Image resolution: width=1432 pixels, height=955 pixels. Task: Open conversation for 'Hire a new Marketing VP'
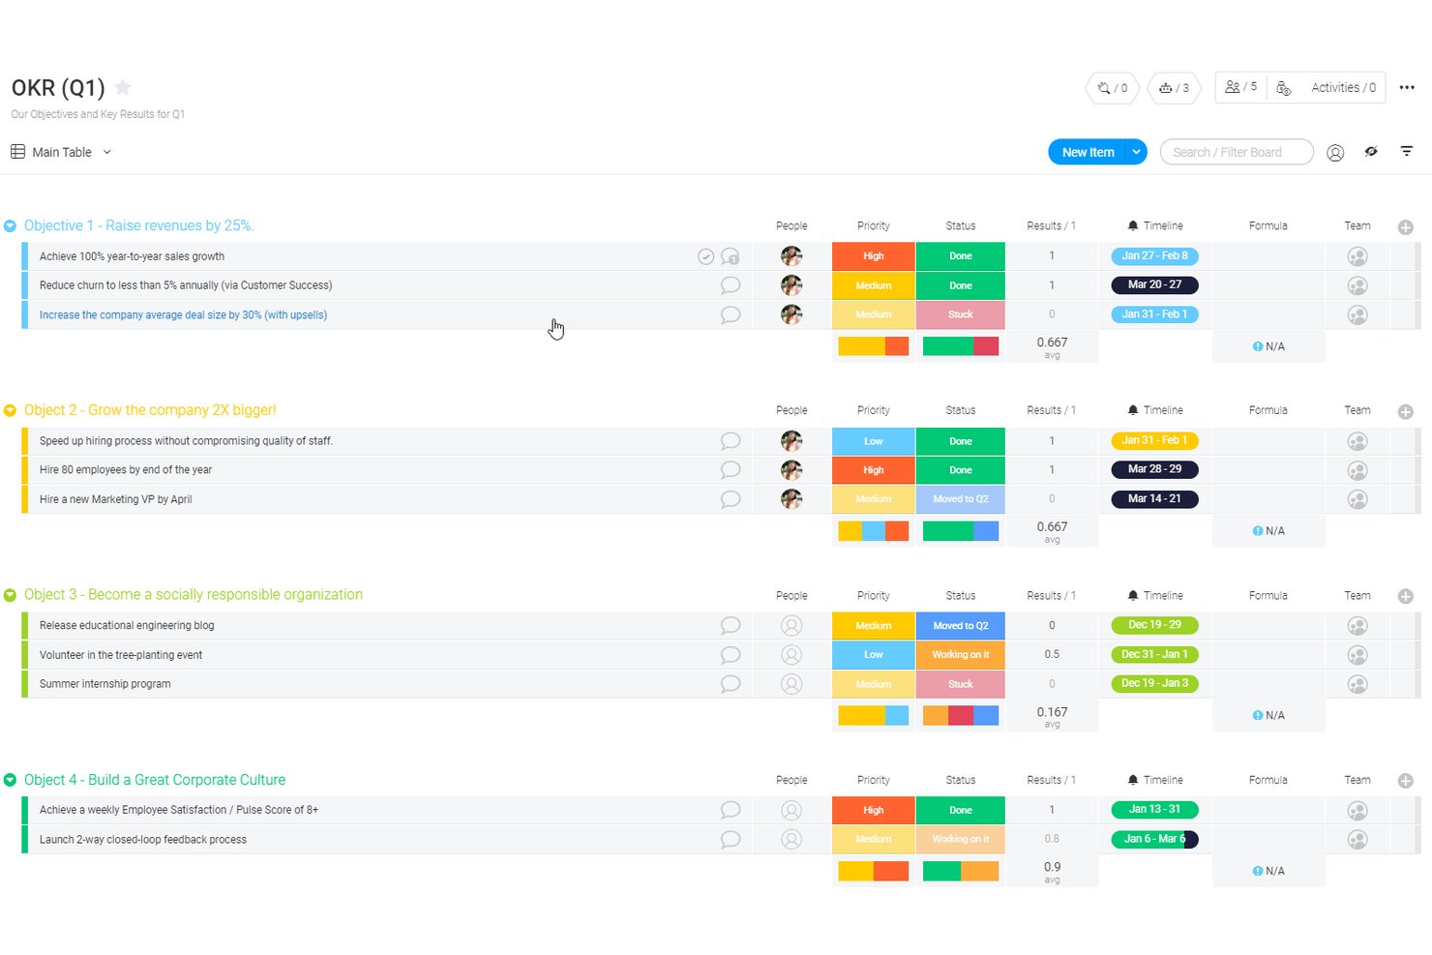(731, 499)
